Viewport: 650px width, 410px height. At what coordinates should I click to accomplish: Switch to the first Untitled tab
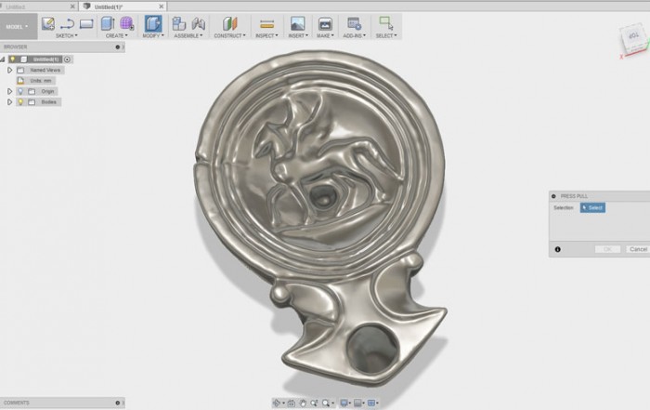pos(37,6)
